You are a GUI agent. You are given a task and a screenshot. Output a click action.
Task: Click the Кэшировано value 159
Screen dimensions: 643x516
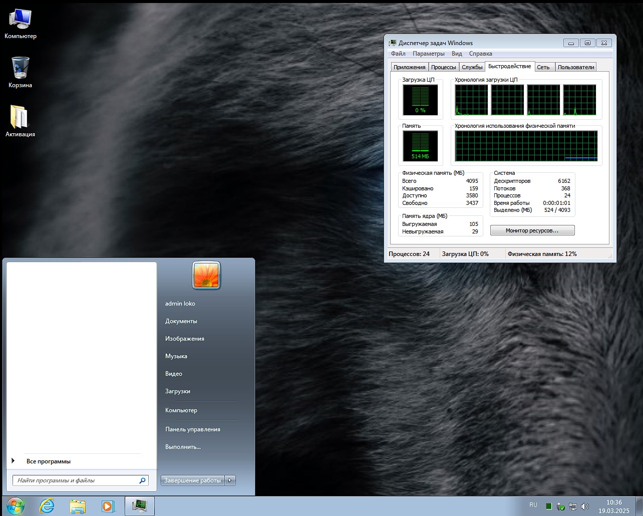coord(474,189)
